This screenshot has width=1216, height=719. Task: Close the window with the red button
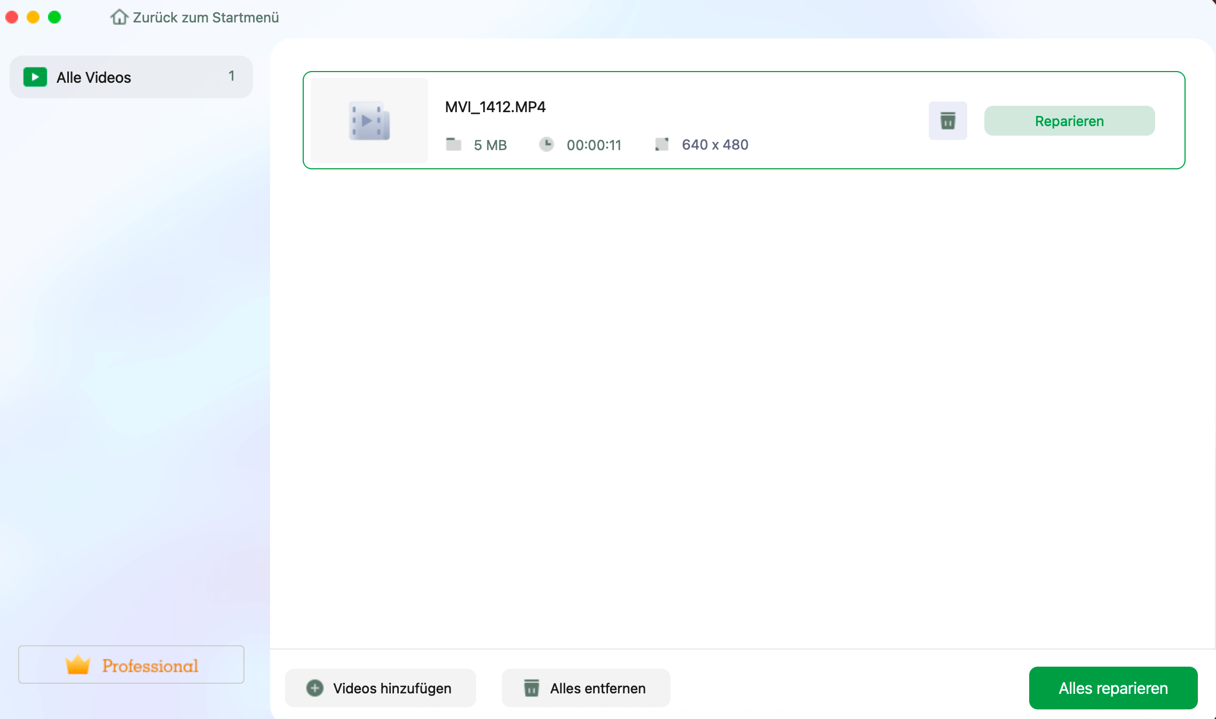click(x=12, y=17)
